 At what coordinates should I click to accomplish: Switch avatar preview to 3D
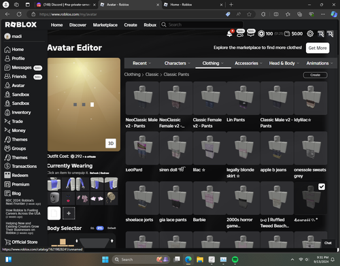pyautogui.click(x=111, y=144)
